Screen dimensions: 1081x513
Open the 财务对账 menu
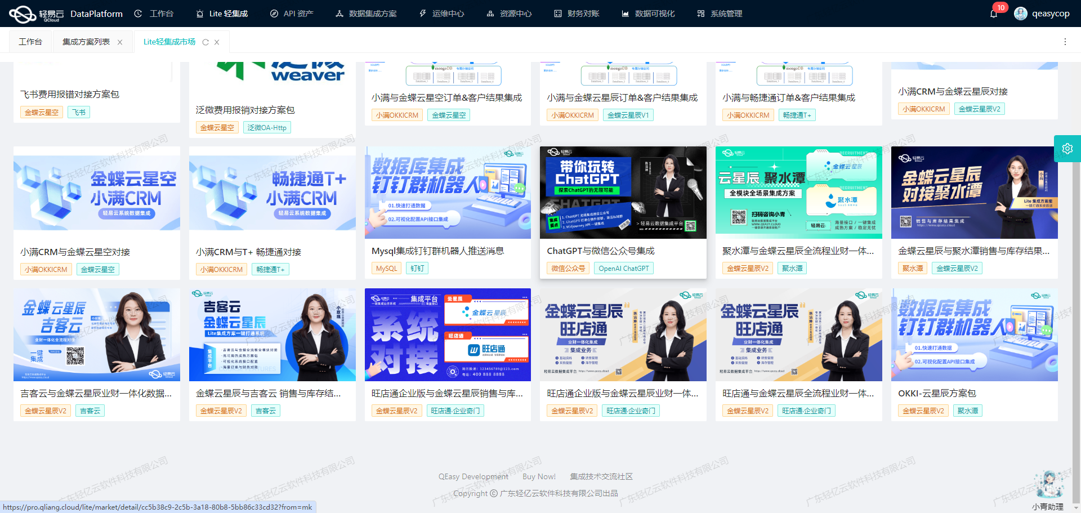pos(577,14)
